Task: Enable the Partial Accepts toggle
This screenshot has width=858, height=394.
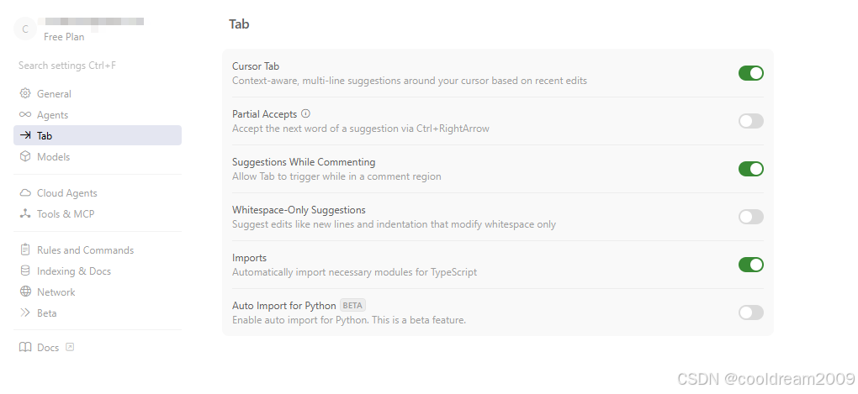Action: coord(750,121)
